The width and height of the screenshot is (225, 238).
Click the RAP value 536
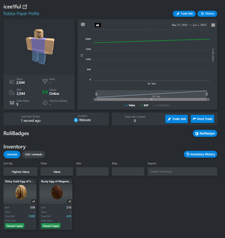point(32,208)
